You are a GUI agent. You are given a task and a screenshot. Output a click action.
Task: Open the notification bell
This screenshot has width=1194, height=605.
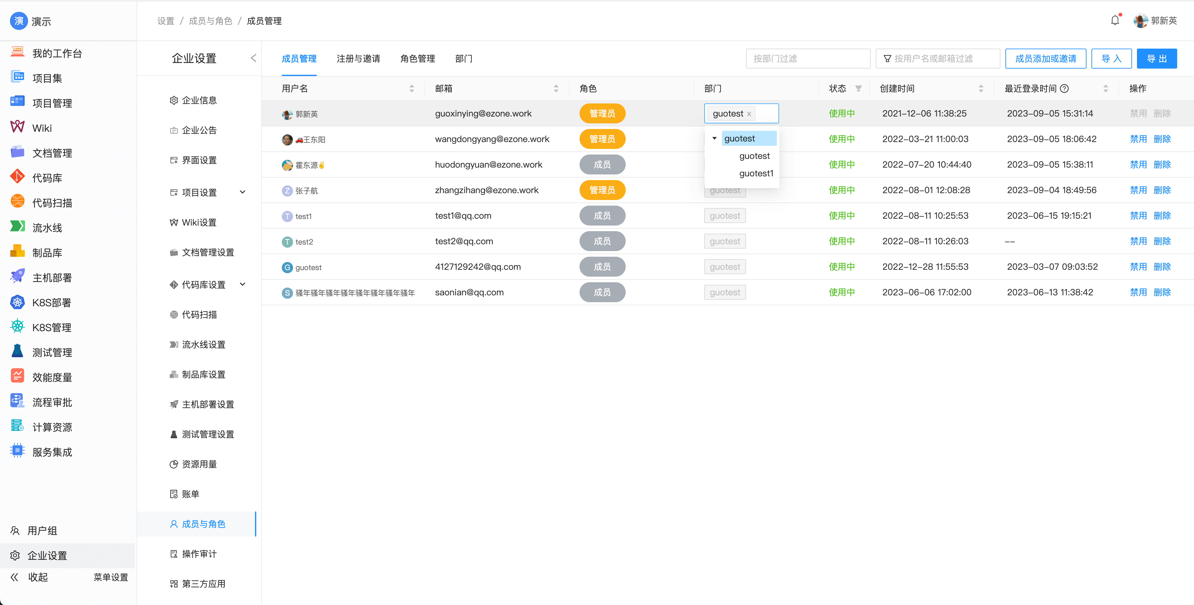point(1115,20)
